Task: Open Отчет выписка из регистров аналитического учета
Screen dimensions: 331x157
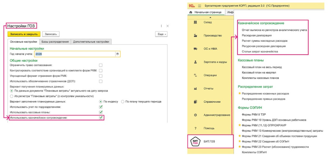Action: (x=274, y=30)
